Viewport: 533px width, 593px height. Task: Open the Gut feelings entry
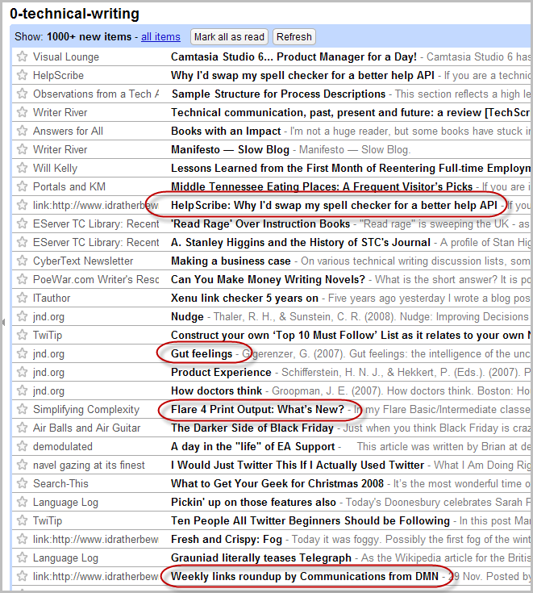[202, 353]
